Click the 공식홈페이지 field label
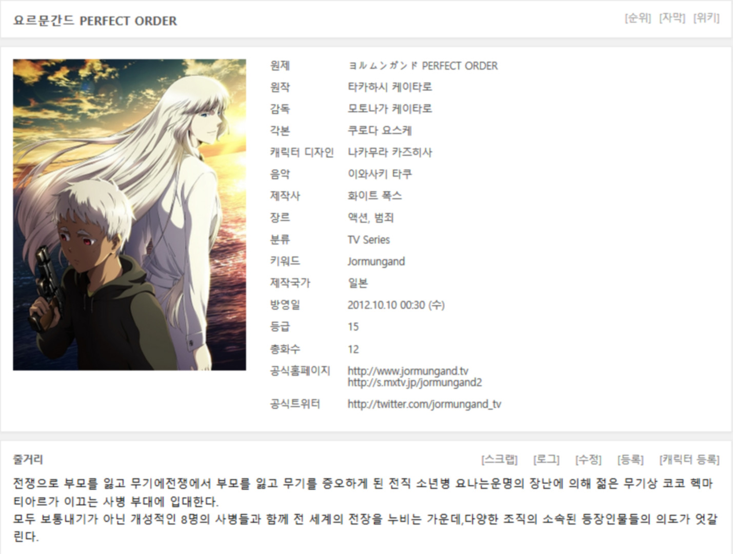The image size is (733, 554). 300,370
